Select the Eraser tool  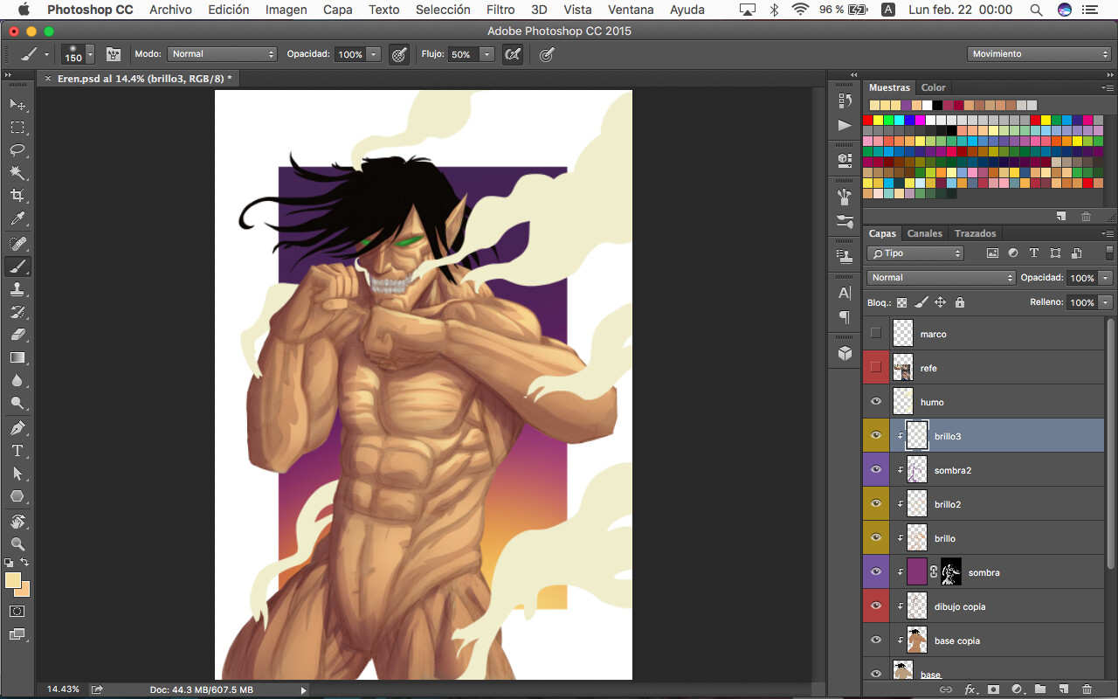pos(17,335)
